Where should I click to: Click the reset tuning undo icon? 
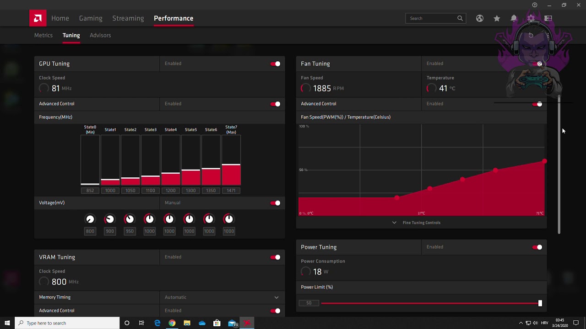[x=531, y=35]
